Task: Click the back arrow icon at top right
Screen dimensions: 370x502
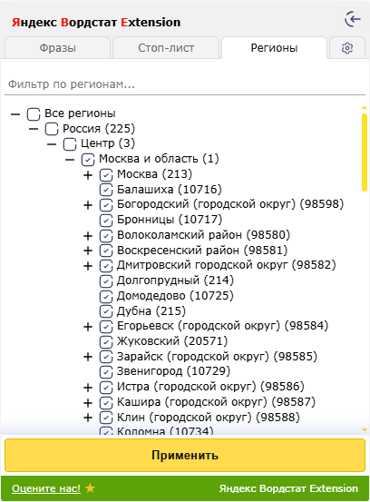Action: [x=353, y=19]
